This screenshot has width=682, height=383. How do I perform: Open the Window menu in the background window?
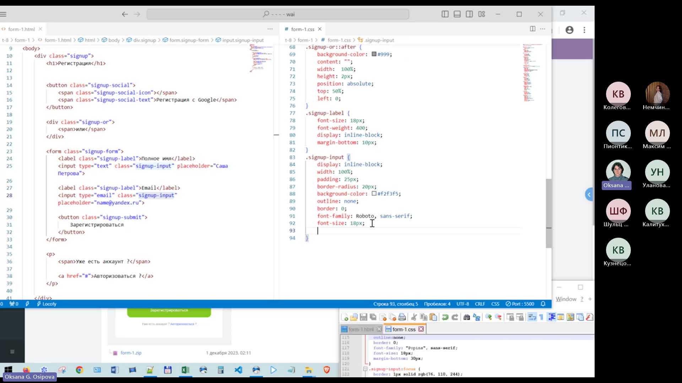(x=566, y=299)
